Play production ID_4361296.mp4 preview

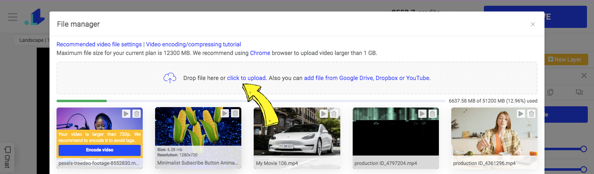[521, 113]
